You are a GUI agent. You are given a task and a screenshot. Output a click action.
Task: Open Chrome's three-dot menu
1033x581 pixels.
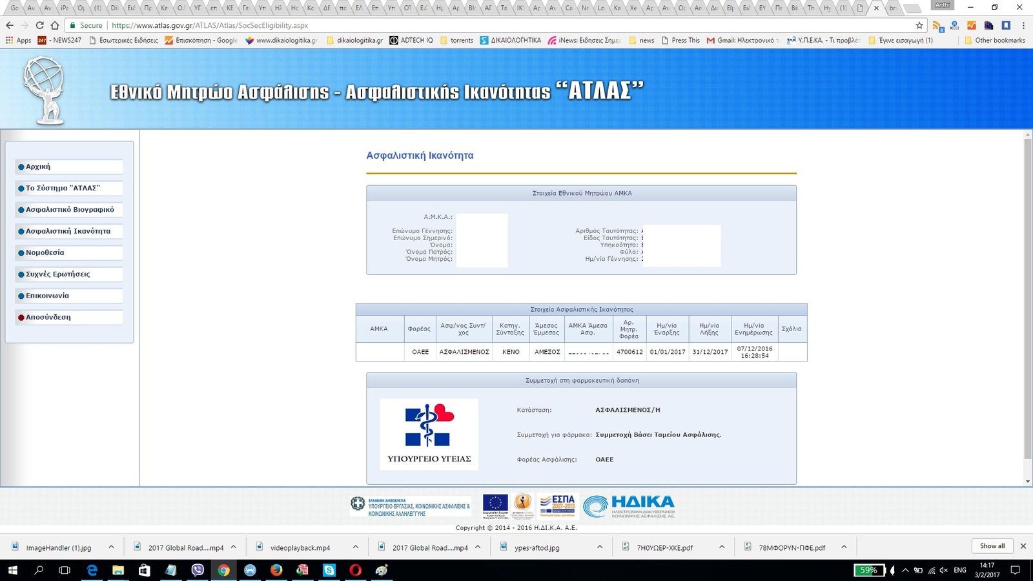[x=1023, y=25]
